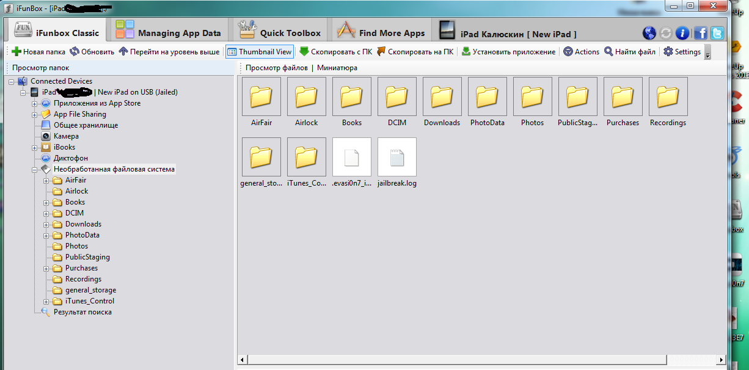Switch to Managing App Data tab
The height and width of the screenshot is (370, 749).
pos(168,31)
